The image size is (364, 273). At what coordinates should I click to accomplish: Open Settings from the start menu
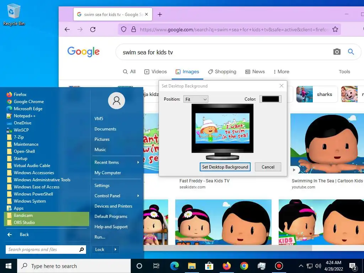[102, 186]
